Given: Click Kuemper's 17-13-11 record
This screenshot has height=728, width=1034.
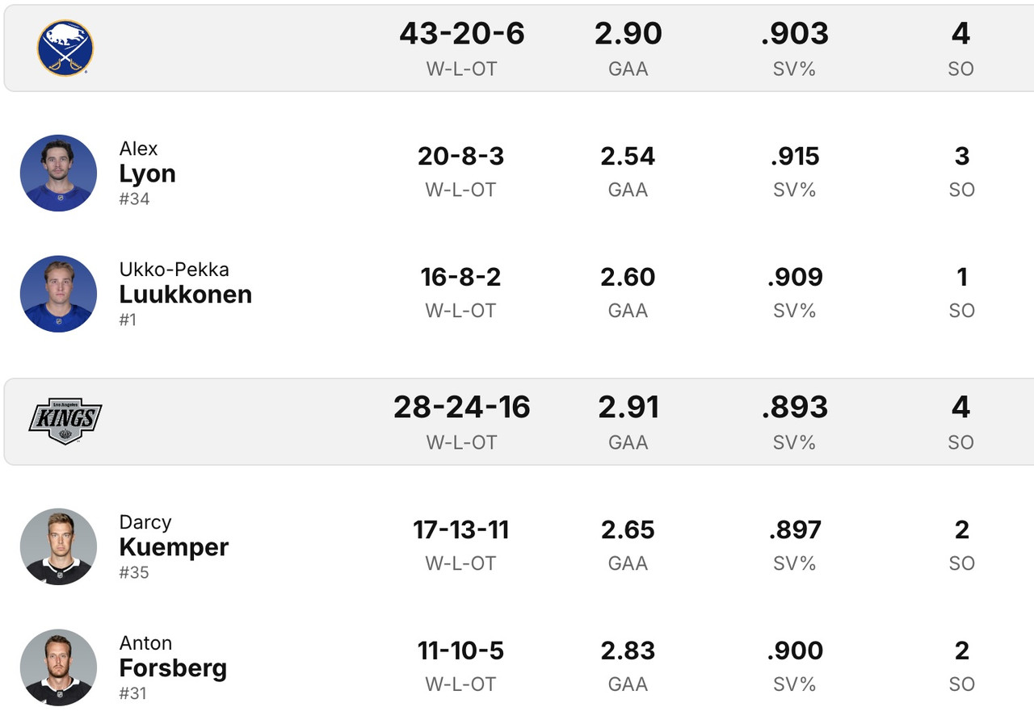Looking at the screenshot, I should [460, 529].
